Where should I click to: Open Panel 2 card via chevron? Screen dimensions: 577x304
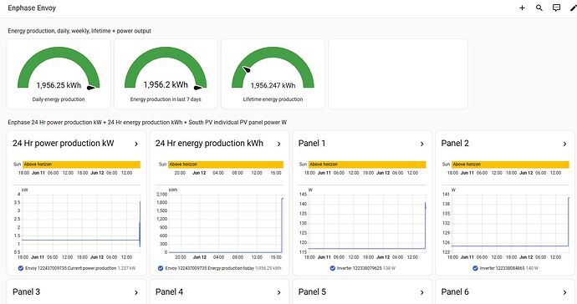pos(564,144)
